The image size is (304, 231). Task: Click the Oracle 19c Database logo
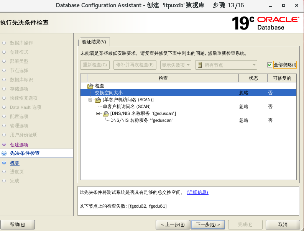(265, 23)
